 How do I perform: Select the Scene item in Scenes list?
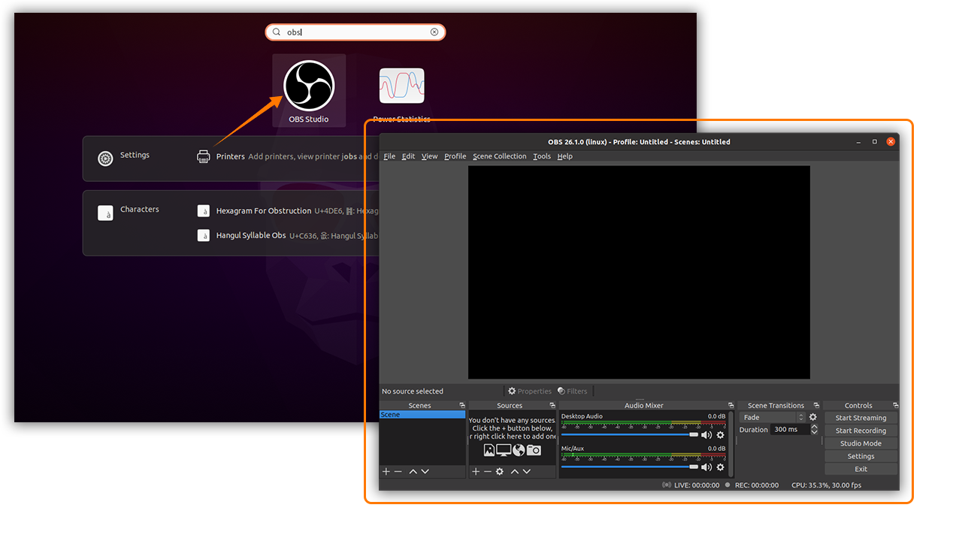pyautogui.click(x=422, y=415)
